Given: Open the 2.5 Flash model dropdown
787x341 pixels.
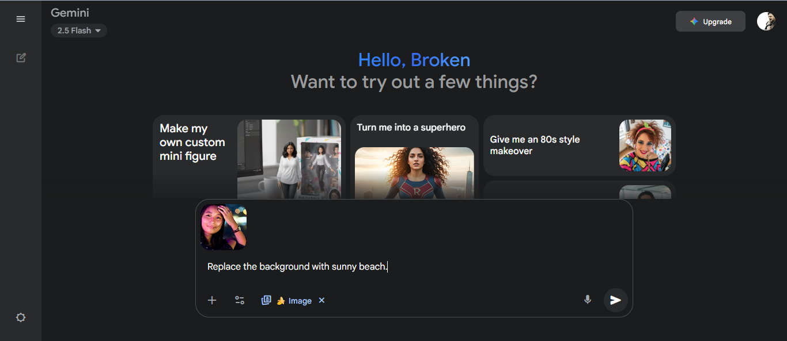Looking at the screenshot, I should point(79,30).
